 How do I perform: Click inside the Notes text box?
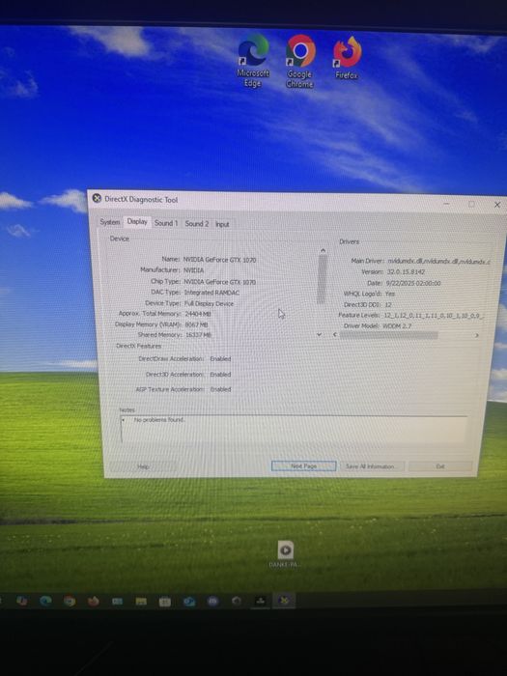[294, 429]
